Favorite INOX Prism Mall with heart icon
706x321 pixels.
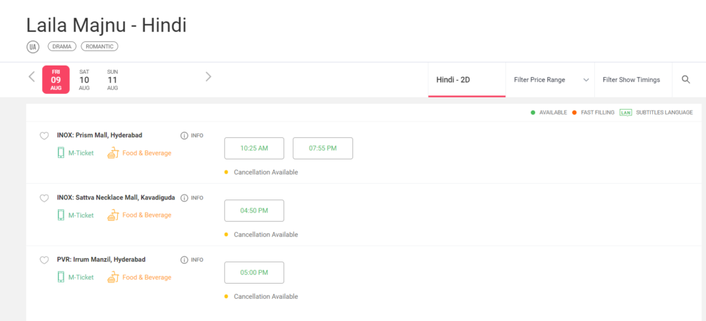(44, 136)
